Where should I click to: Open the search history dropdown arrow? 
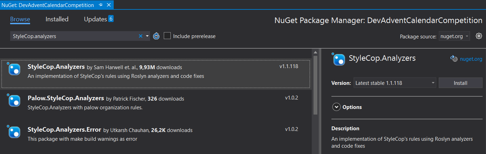click(x=147, y=36)
